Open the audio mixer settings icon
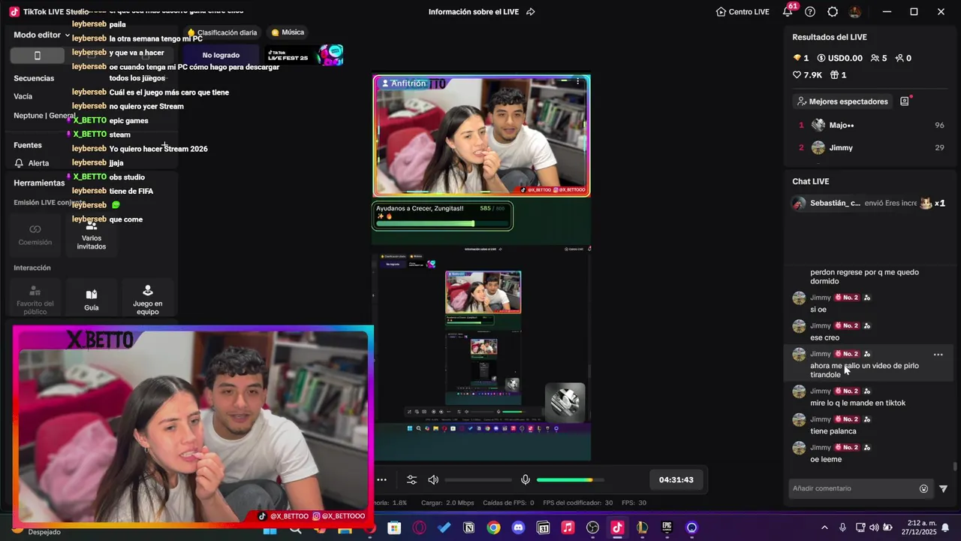 point(411,479)
